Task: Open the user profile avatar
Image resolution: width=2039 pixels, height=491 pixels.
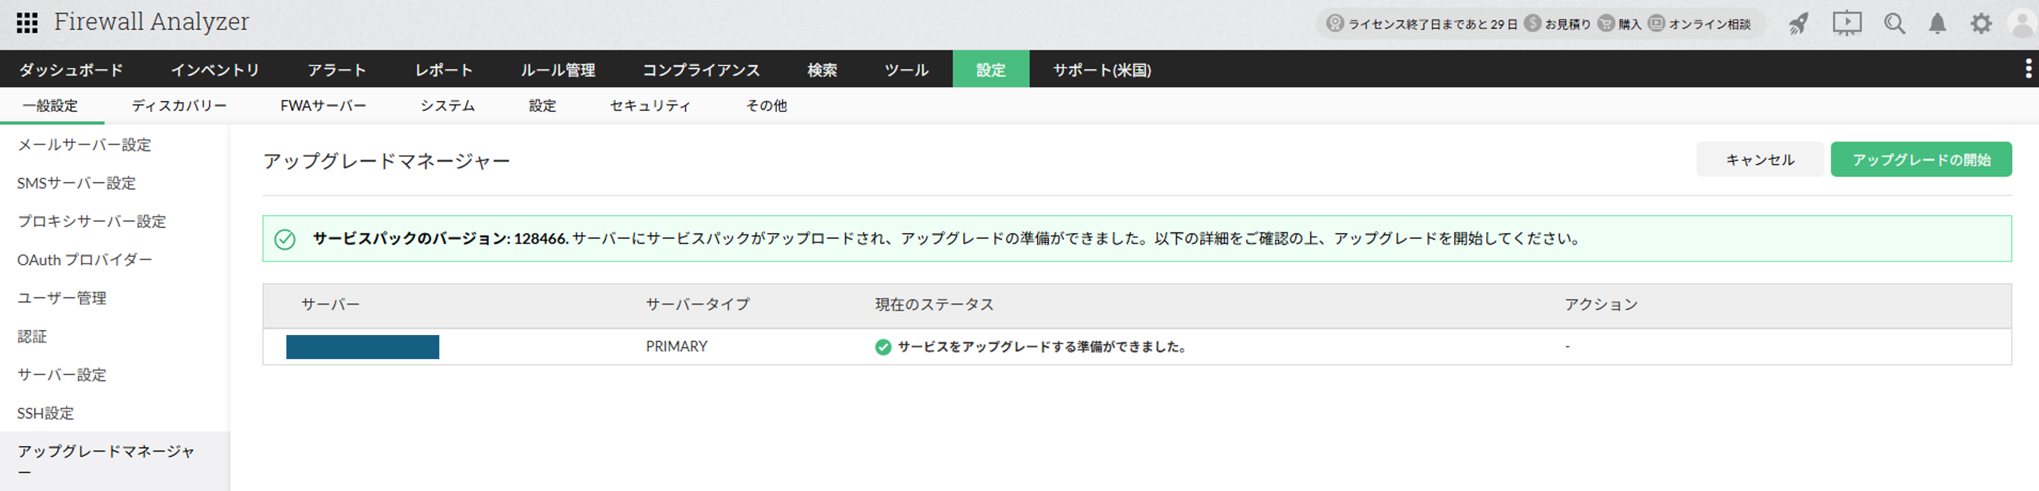Action: [2022, 24]
